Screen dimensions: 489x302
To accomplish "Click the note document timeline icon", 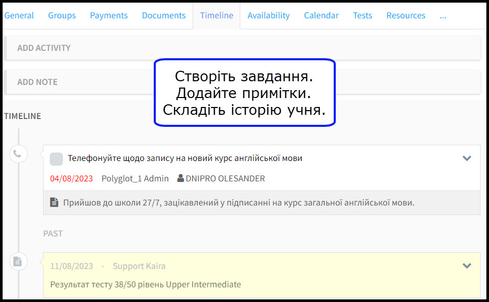I will coord(18,262).
